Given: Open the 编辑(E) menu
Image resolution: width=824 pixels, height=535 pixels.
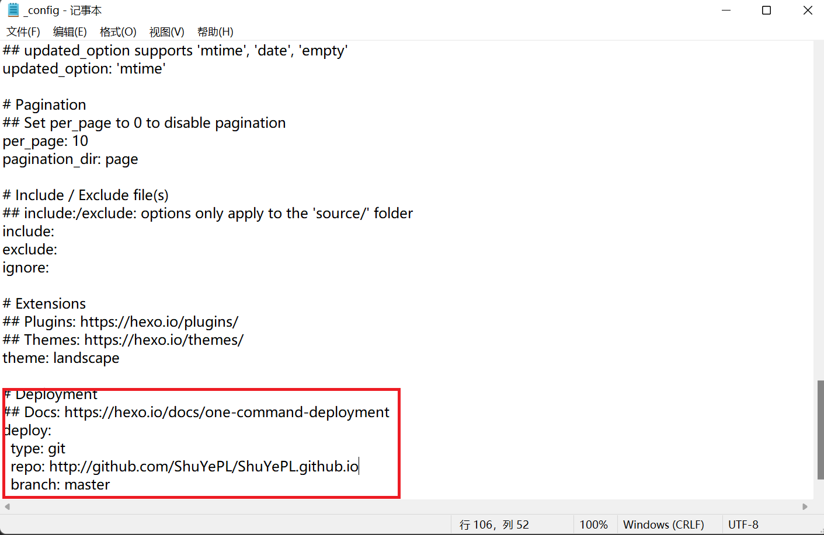Looking at the screenshot, I should pyautogui.click(x=69, y=32).
